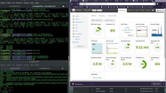166x93 pixels.
Task: Click the Slider client icon
Action: coord(73,42)
